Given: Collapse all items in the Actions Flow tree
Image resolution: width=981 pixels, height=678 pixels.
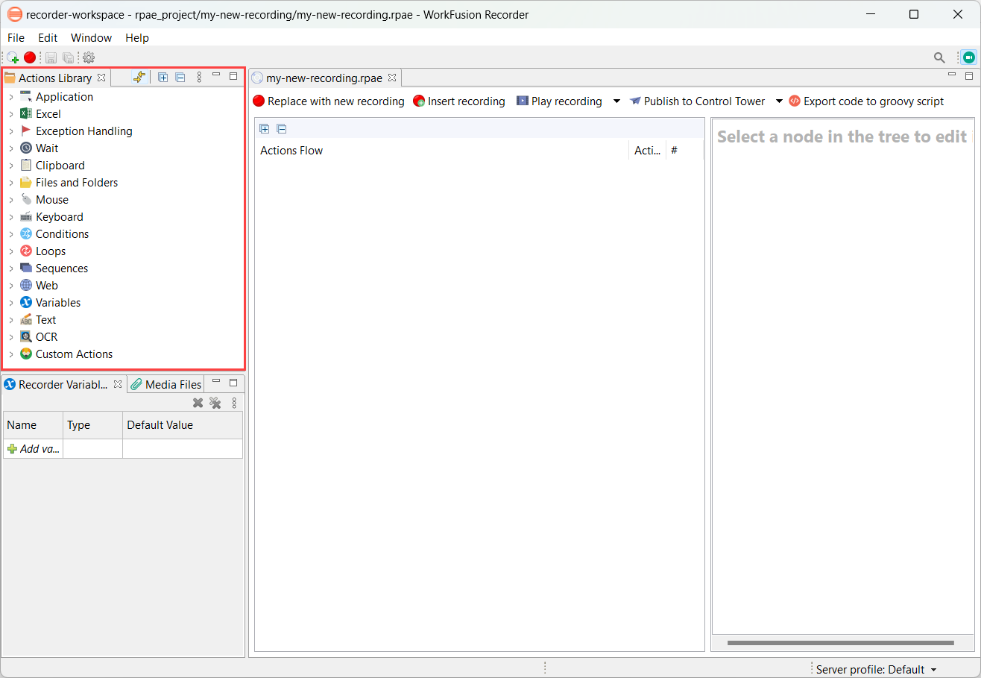Looking at the screenshot, I should coord(282,128).
